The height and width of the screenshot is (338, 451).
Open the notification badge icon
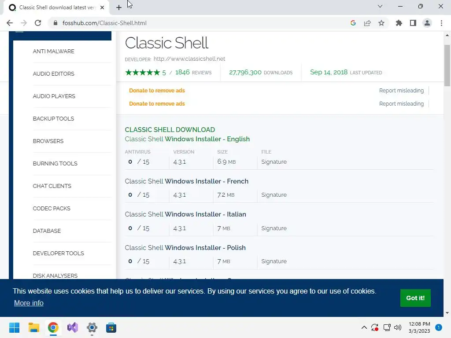[439, 327]
